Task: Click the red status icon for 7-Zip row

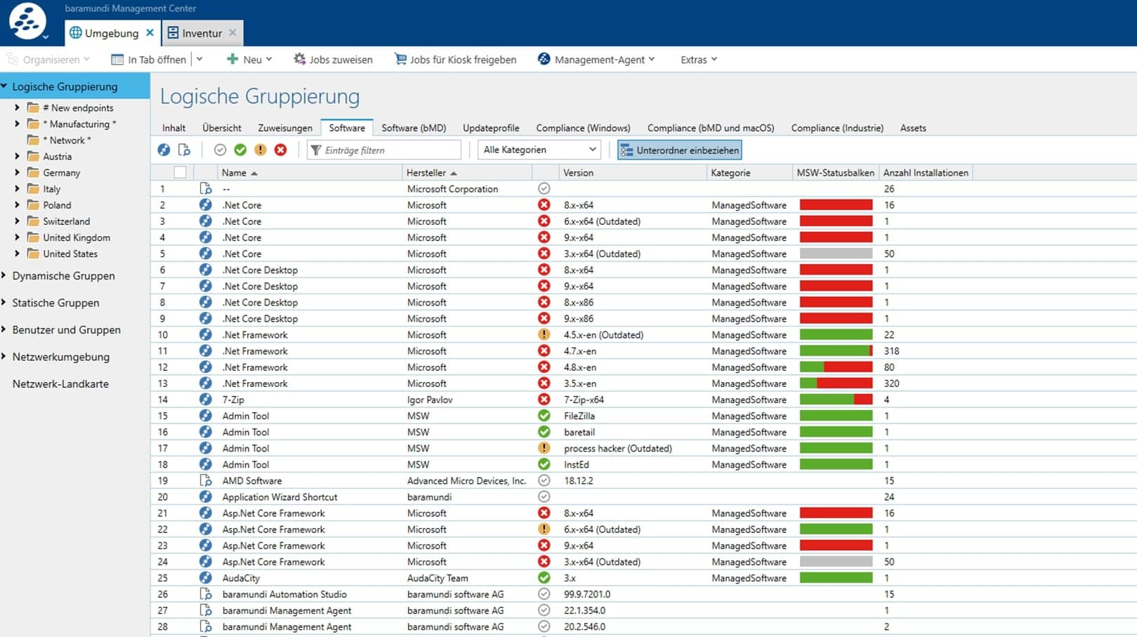Action: [544, 400]
